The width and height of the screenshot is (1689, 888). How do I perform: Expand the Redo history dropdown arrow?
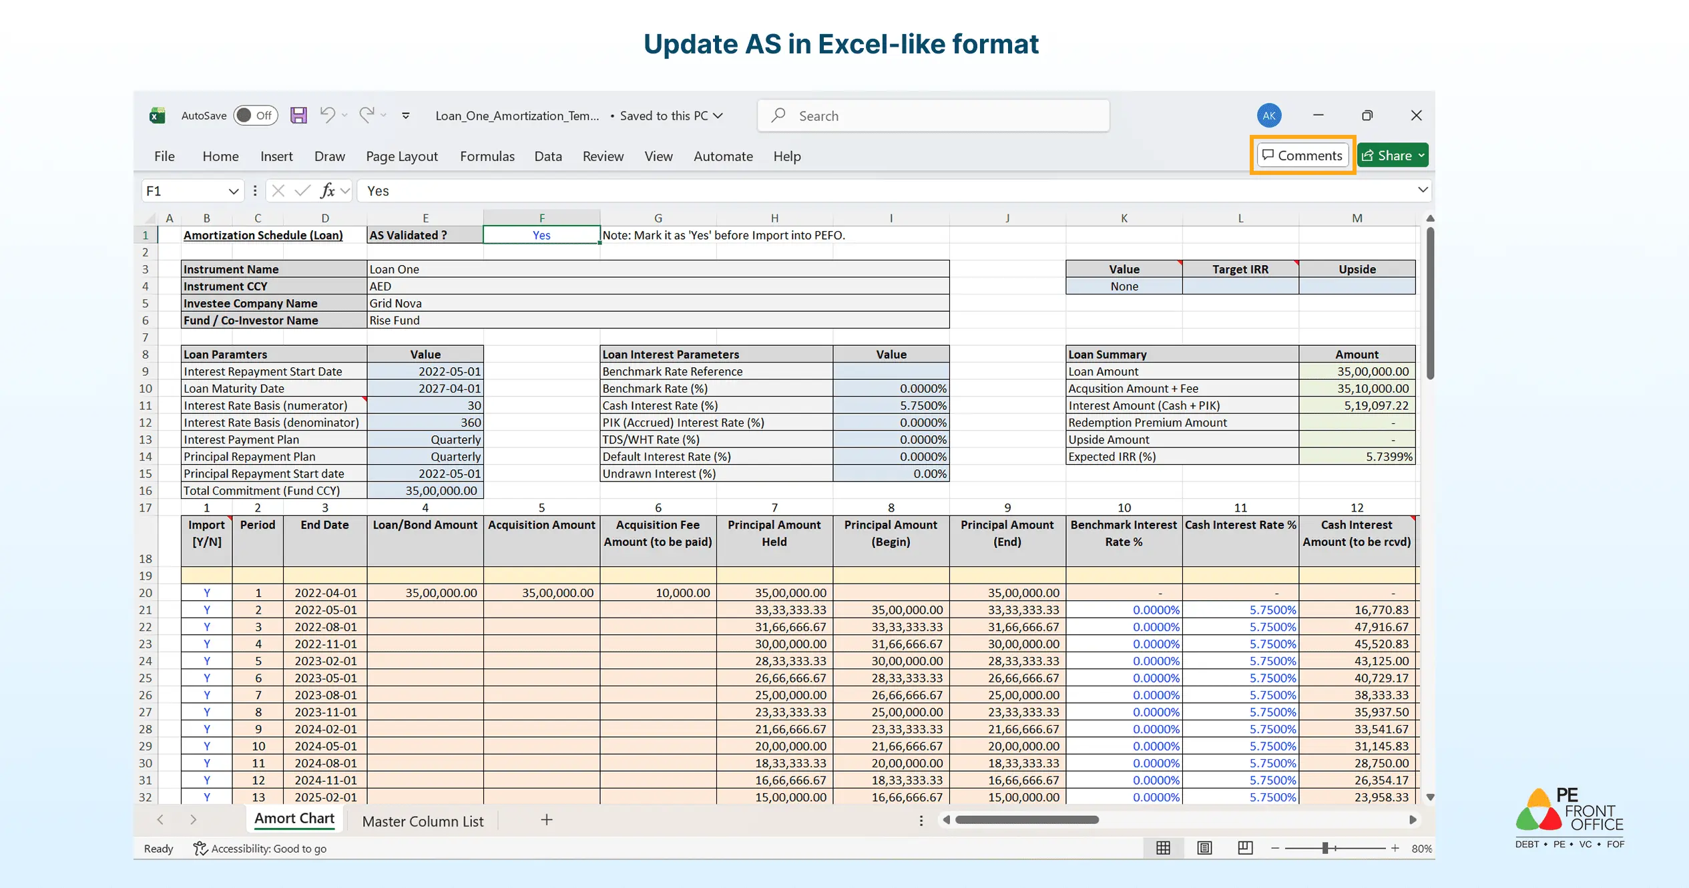tap(384, 116)
